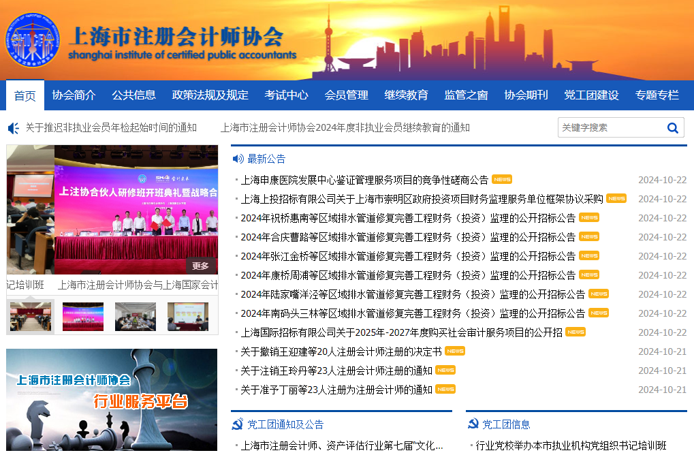Click the speaker icon beside scrolling notices
694x455 pixels.
click(x=13, y=128)
